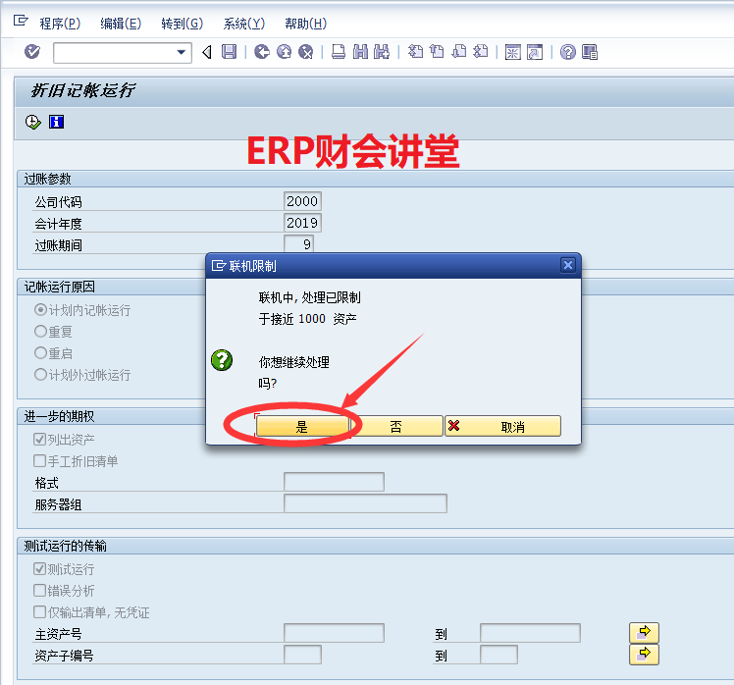The height and width of the screenshot is (685, 734).
Task: Click the 服务器组 input field
Action: [365, 503]
